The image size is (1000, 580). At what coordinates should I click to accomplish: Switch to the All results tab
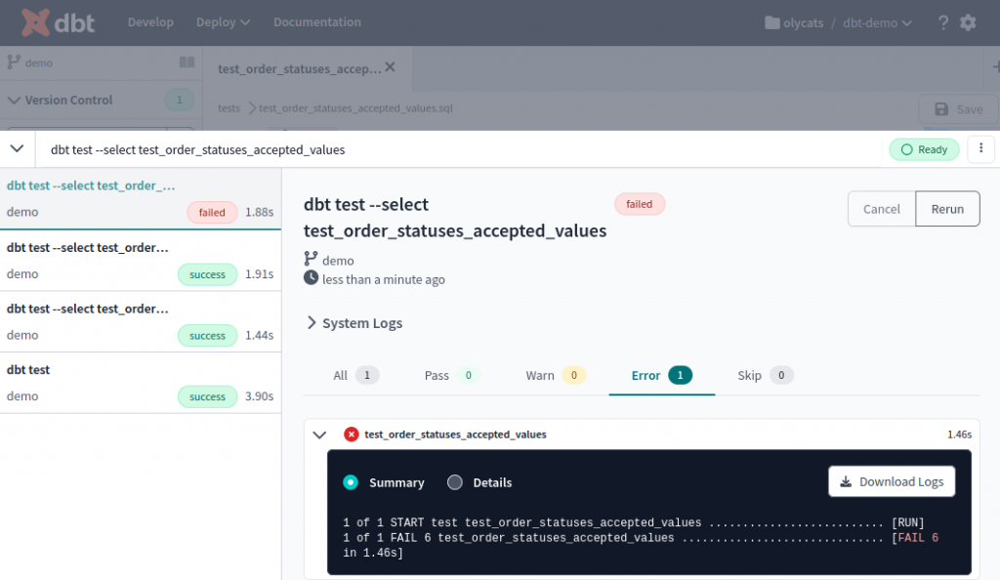click(x=355, y=375)
